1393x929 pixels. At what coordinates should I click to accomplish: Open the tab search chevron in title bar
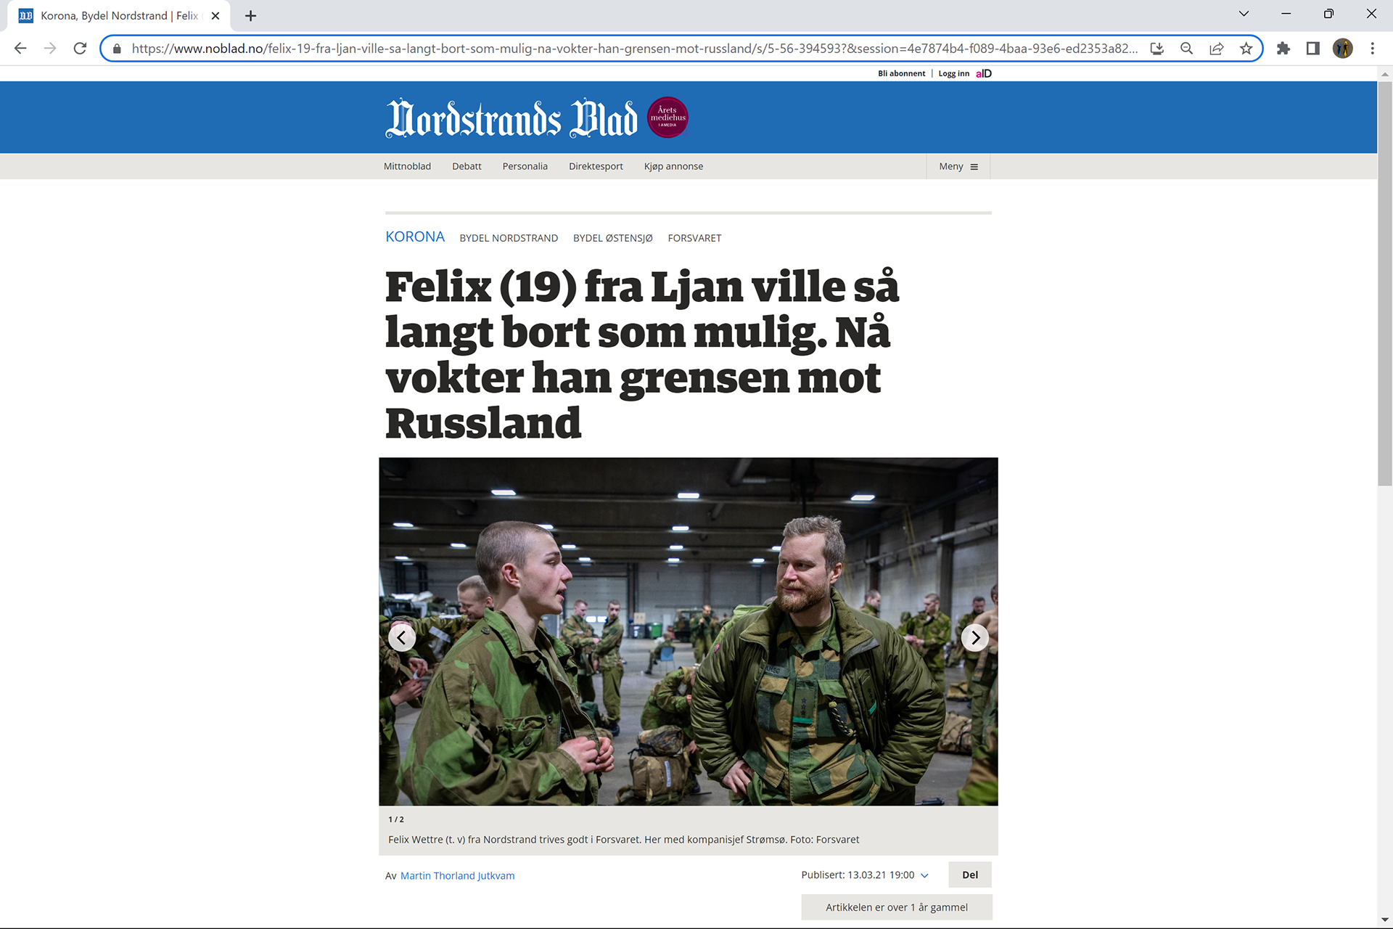point(1244,14)
